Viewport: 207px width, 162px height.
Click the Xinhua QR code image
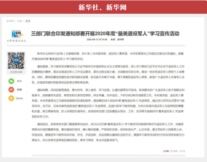16,61
